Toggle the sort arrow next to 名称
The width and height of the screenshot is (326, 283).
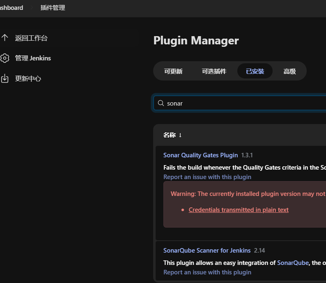180,135
